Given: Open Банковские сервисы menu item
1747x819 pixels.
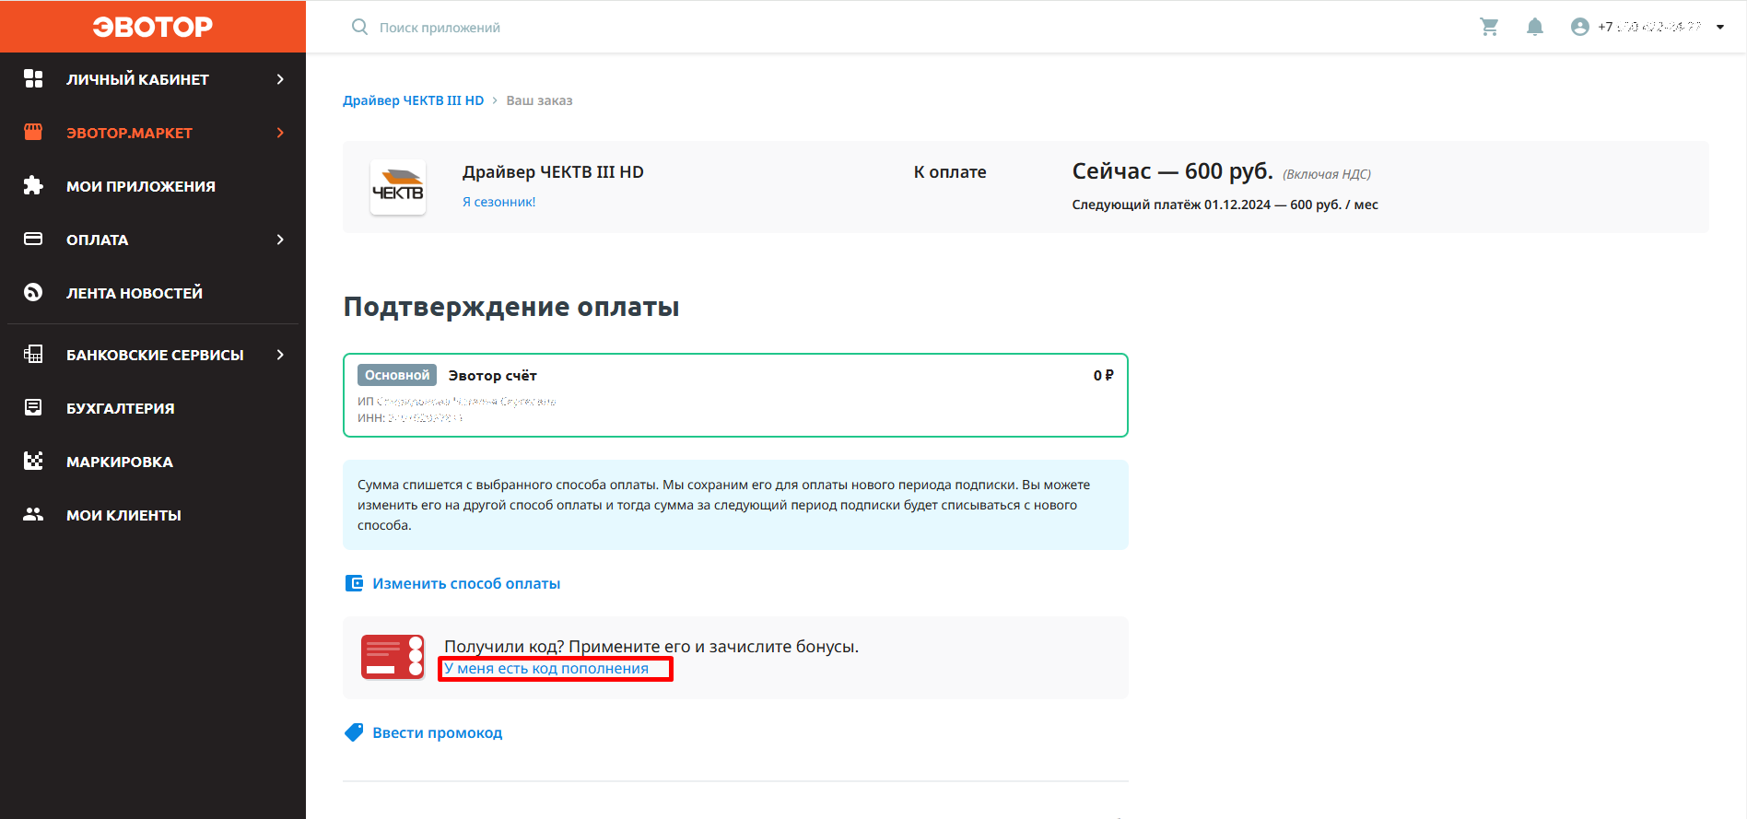Looking at the screenshot, I should [x=153, y=355].
